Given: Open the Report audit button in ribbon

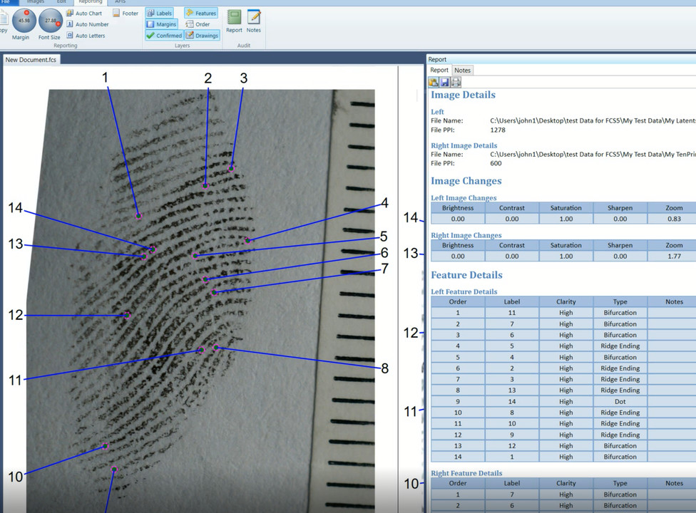Looking at the screenshot, I should coord(234,21).
